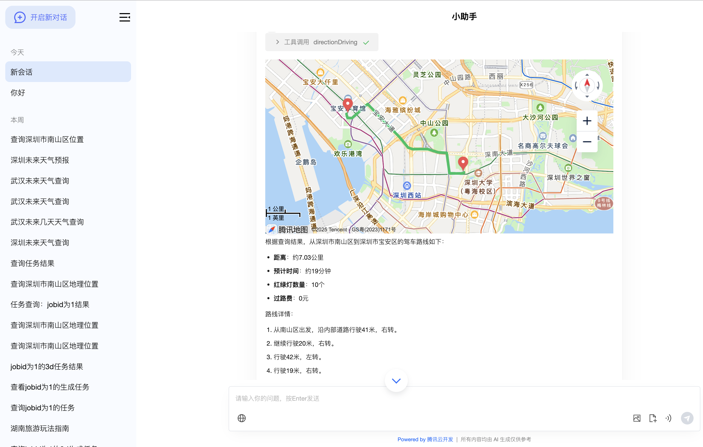Open 湖南旅游玩法指南 conversation
This screenshot has width=703, height=447.
tap(68, 428)
